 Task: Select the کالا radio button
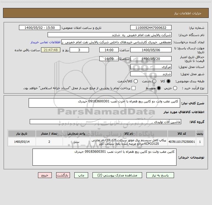168,81
